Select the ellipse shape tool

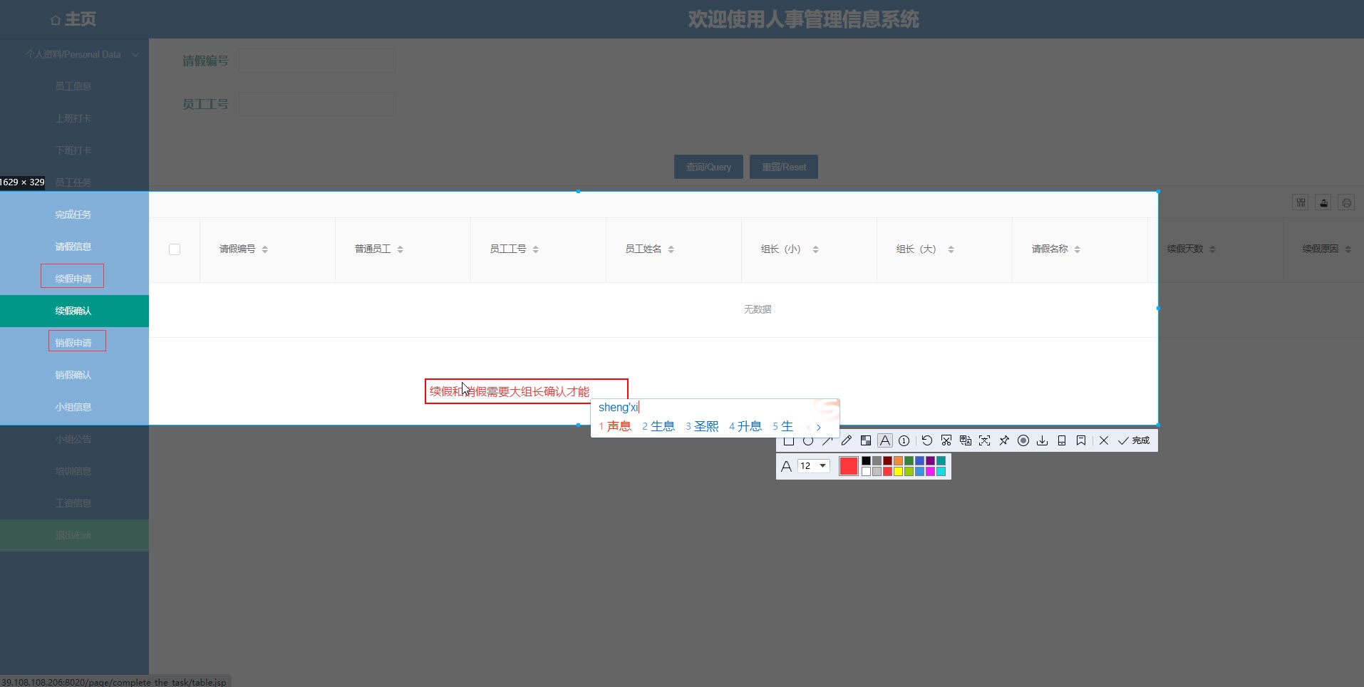pos(808,440)
